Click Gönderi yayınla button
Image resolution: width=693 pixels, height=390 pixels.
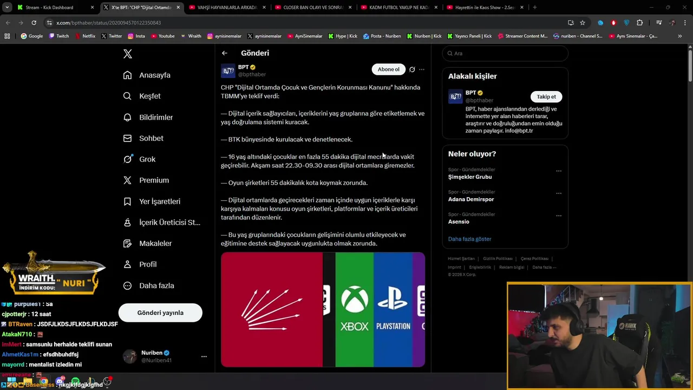click(160, 313)
